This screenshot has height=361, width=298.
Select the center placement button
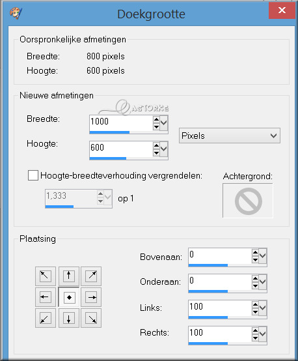coord(69,297)
